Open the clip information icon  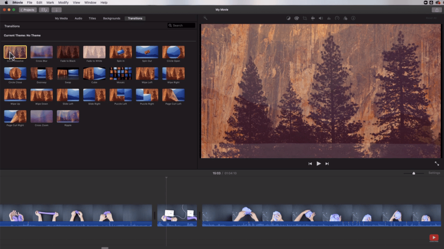click(x=353, y=18)
